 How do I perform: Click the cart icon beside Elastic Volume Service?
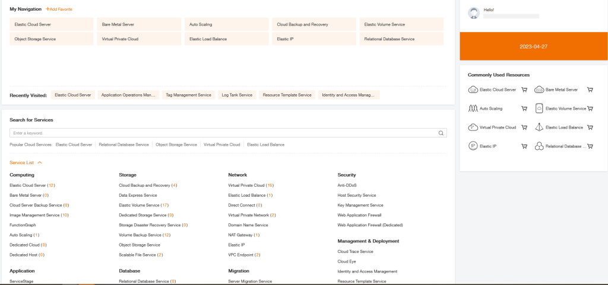[x=590, y=108]
